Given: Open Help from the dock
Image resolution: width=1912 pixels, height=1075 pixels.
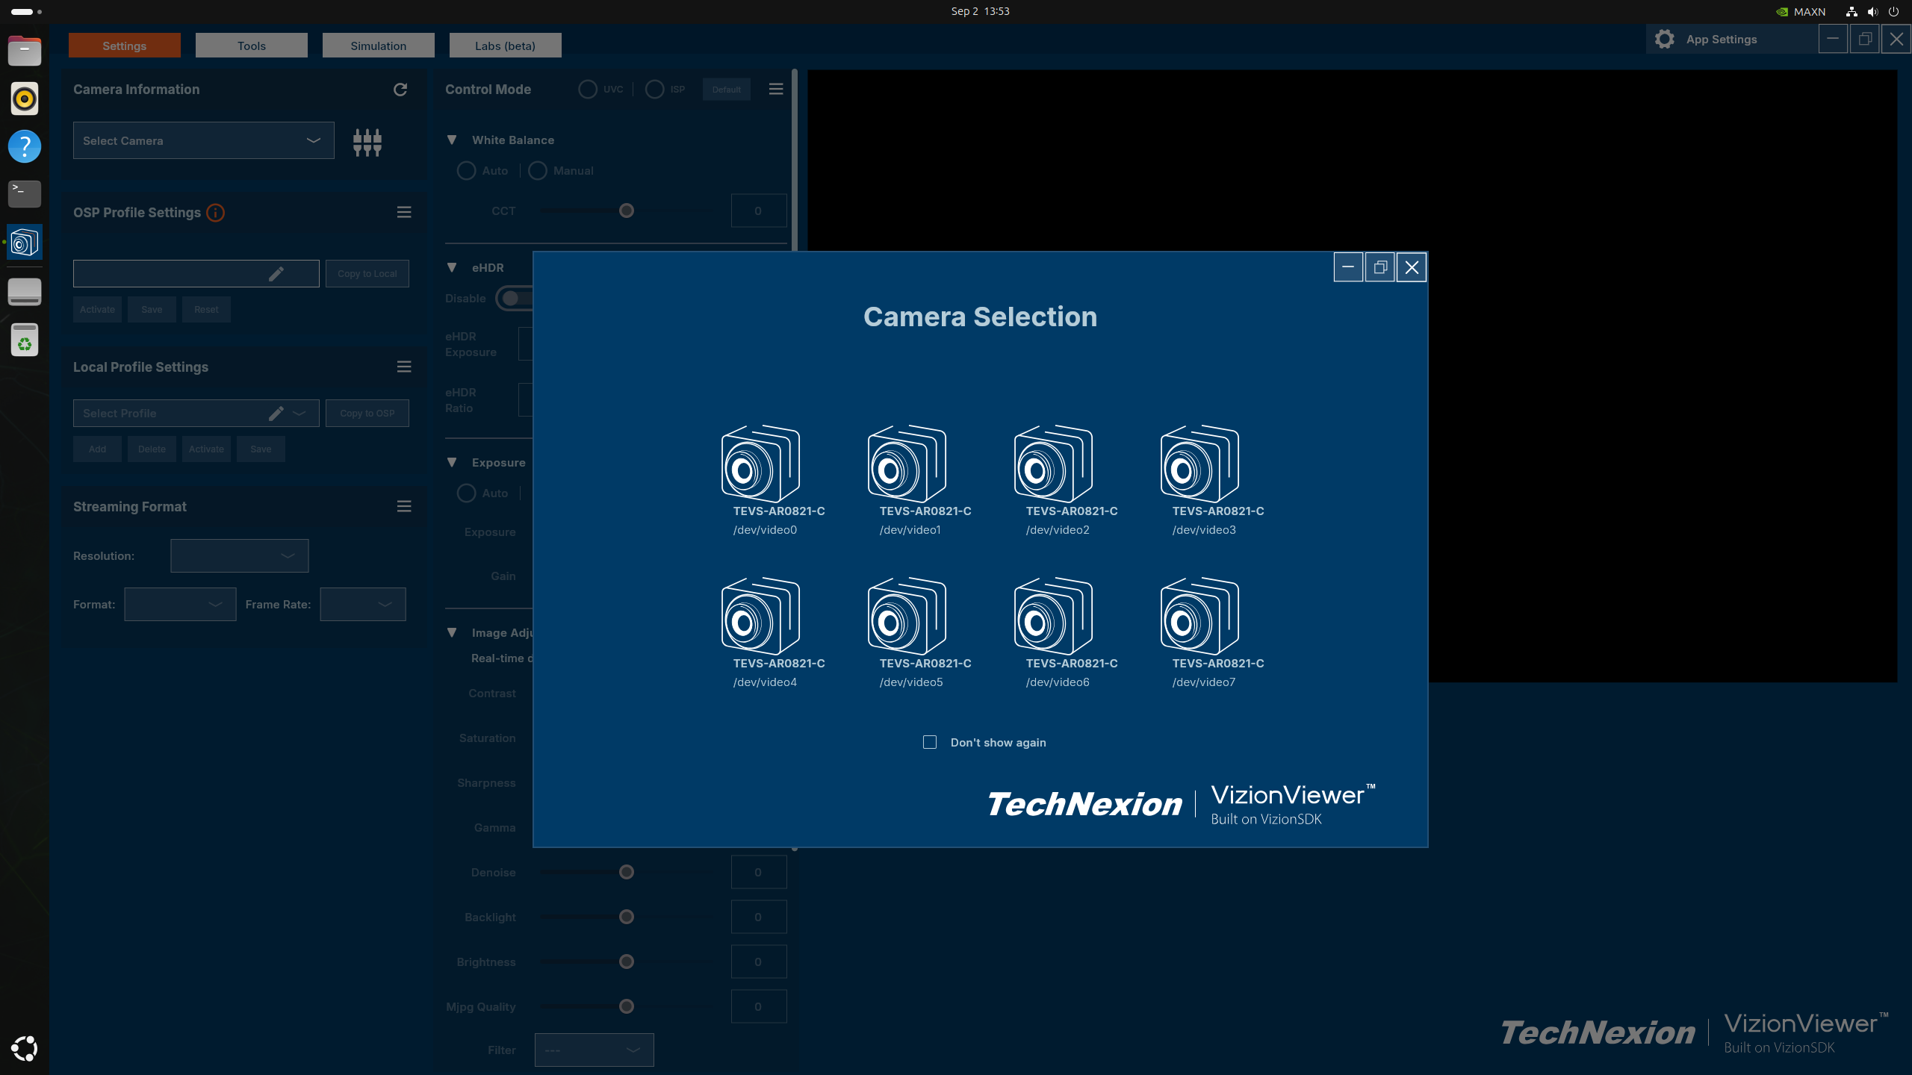Looking at the screenshot, I should coord(25,146).
